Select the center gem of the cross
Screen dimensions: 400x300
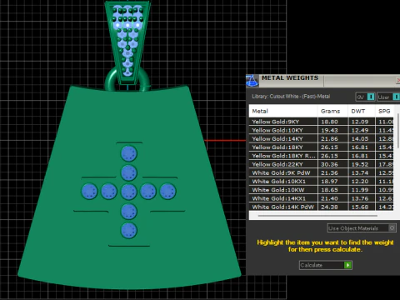click(129, 192)
